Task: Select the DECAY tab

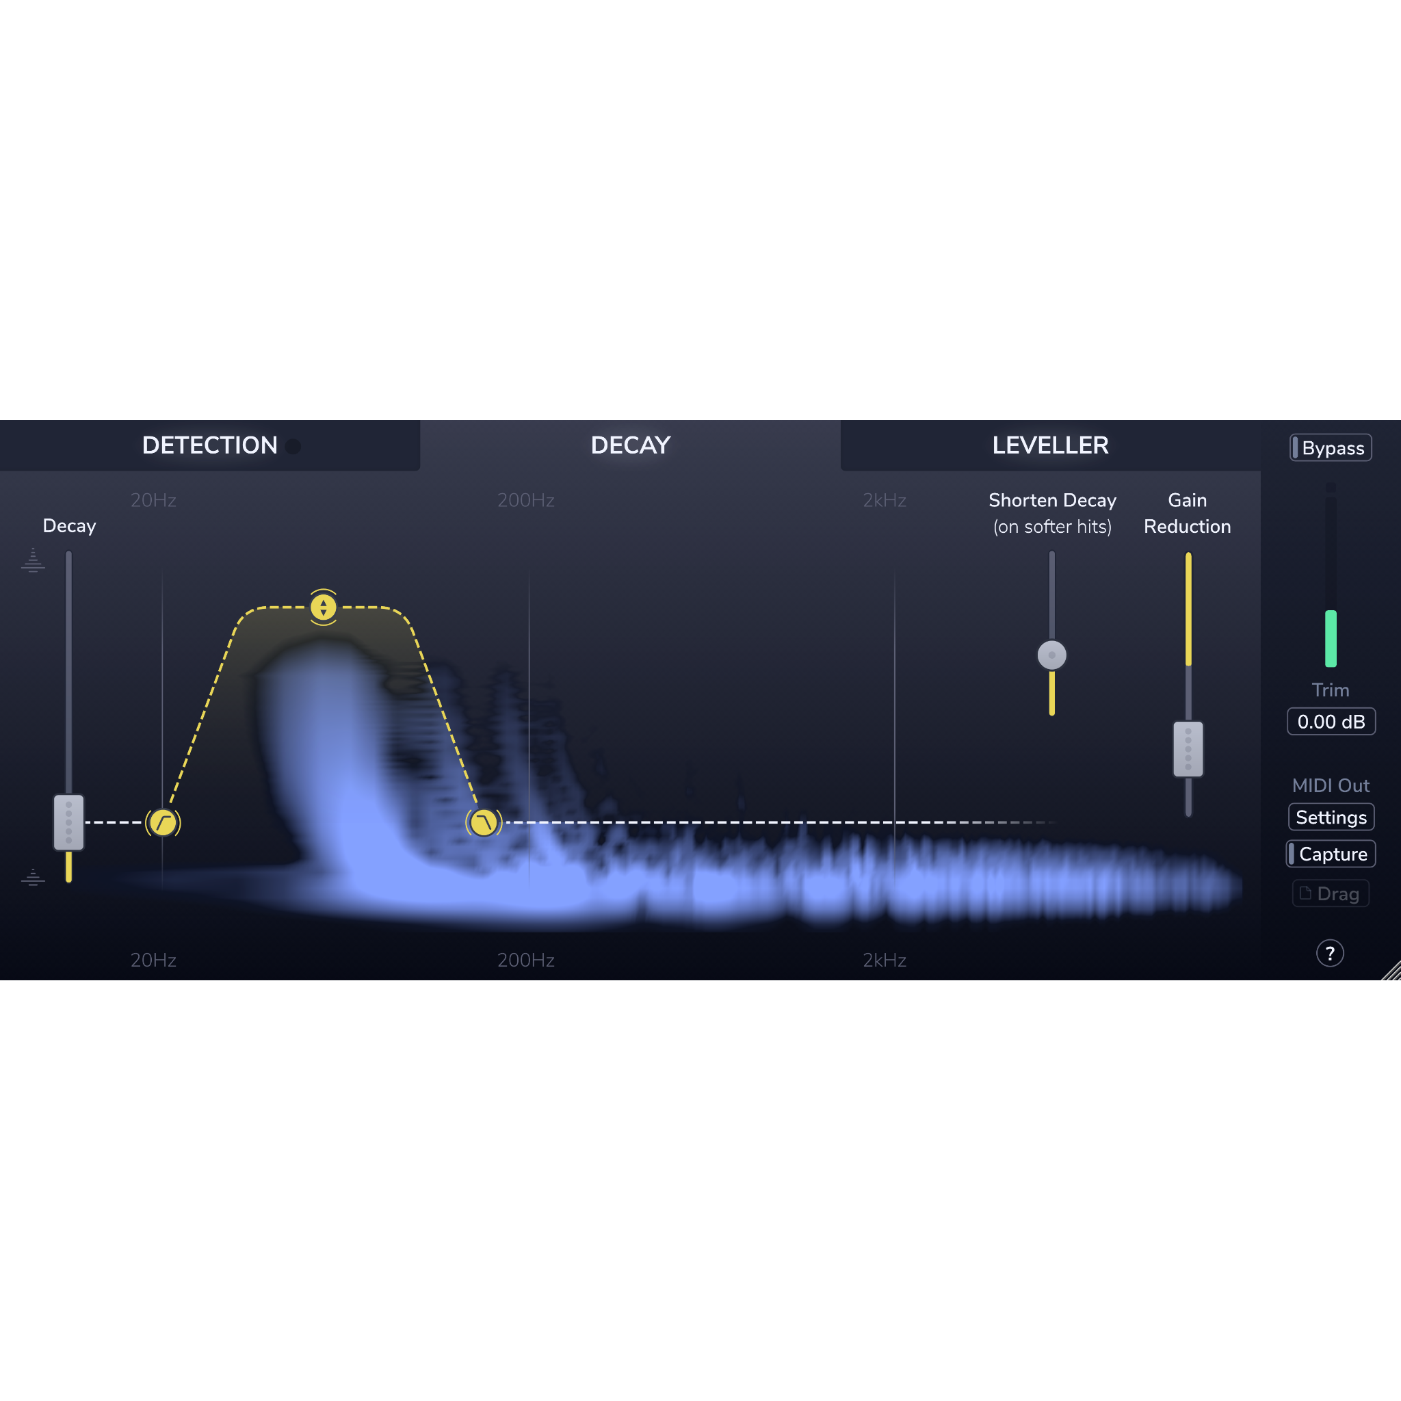Action: pos(630,445)
